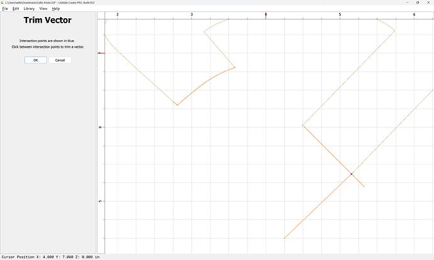This screenshot has width=434, height=260.
Task: Open the Library menu
Action: [x=29, y=9]
